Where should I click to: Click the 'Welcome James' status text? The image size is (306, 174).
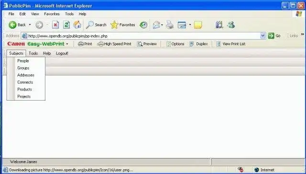[23, 162]
